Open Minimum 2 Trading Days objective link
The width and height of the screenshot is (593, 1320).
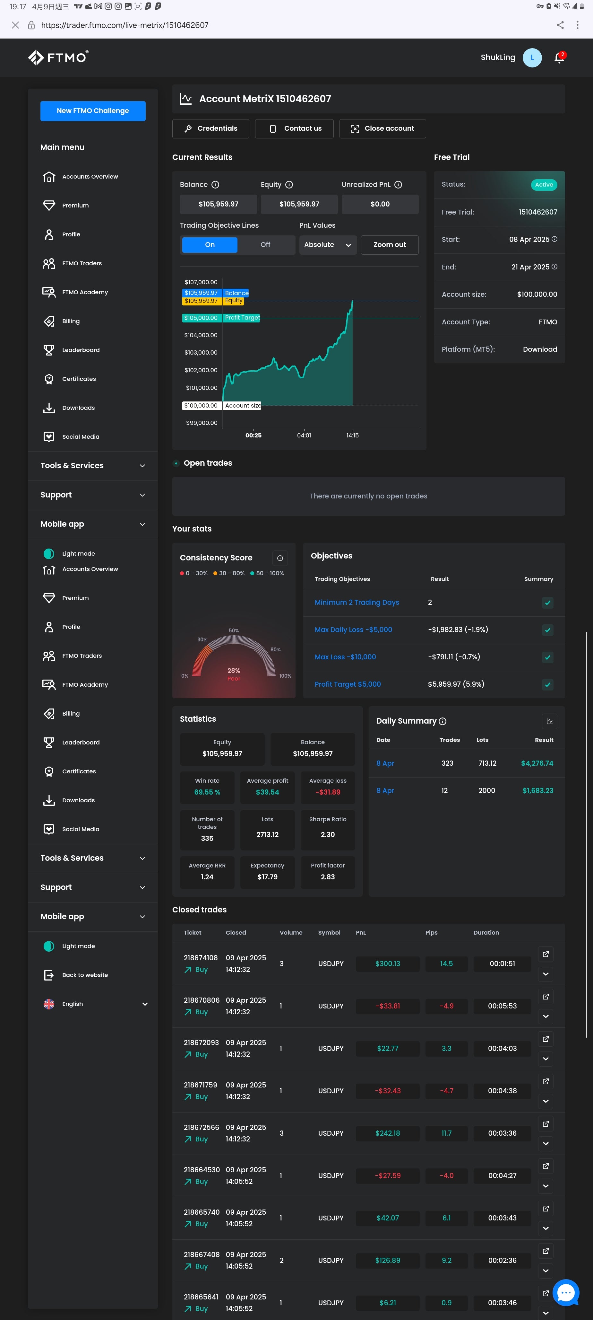click(357, 603)
